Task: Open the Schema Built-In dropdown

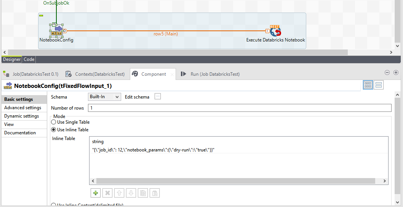Action: (104, 97)
